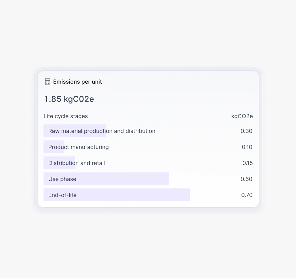Click the Use phase purple bar
The image size is (296, 278).
[129, 179]
